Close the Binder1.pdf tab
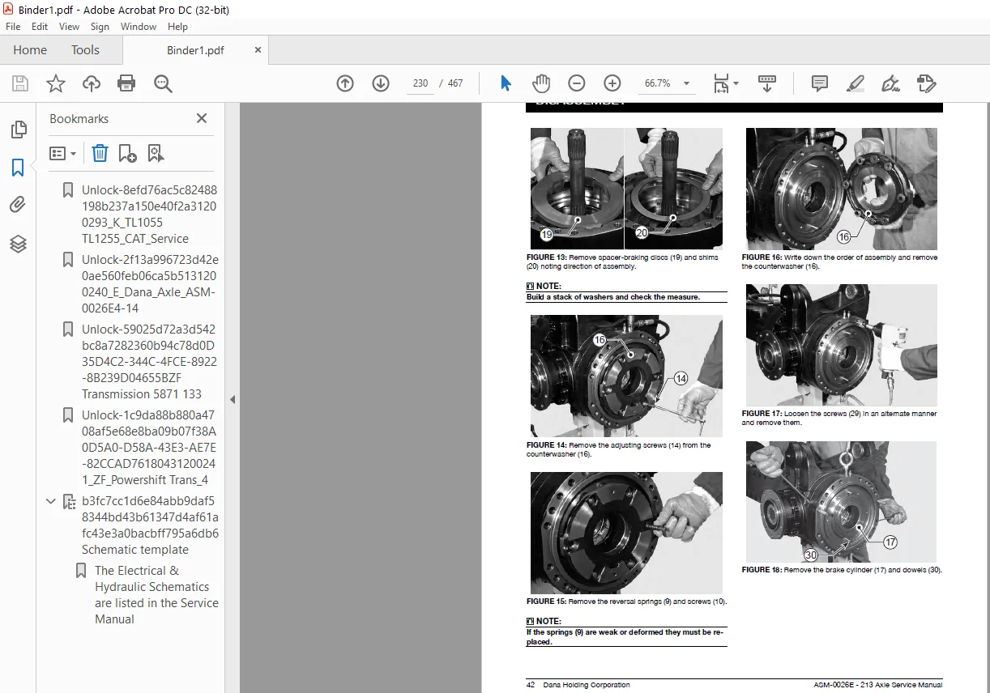The width and height of the screenshot is (990, 693). pos(258,50)
